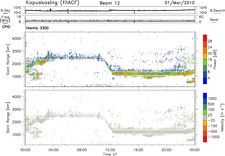Click the "18" tick on frequency axis
This screenshot has height=156, width=225.
click(19, 17)
